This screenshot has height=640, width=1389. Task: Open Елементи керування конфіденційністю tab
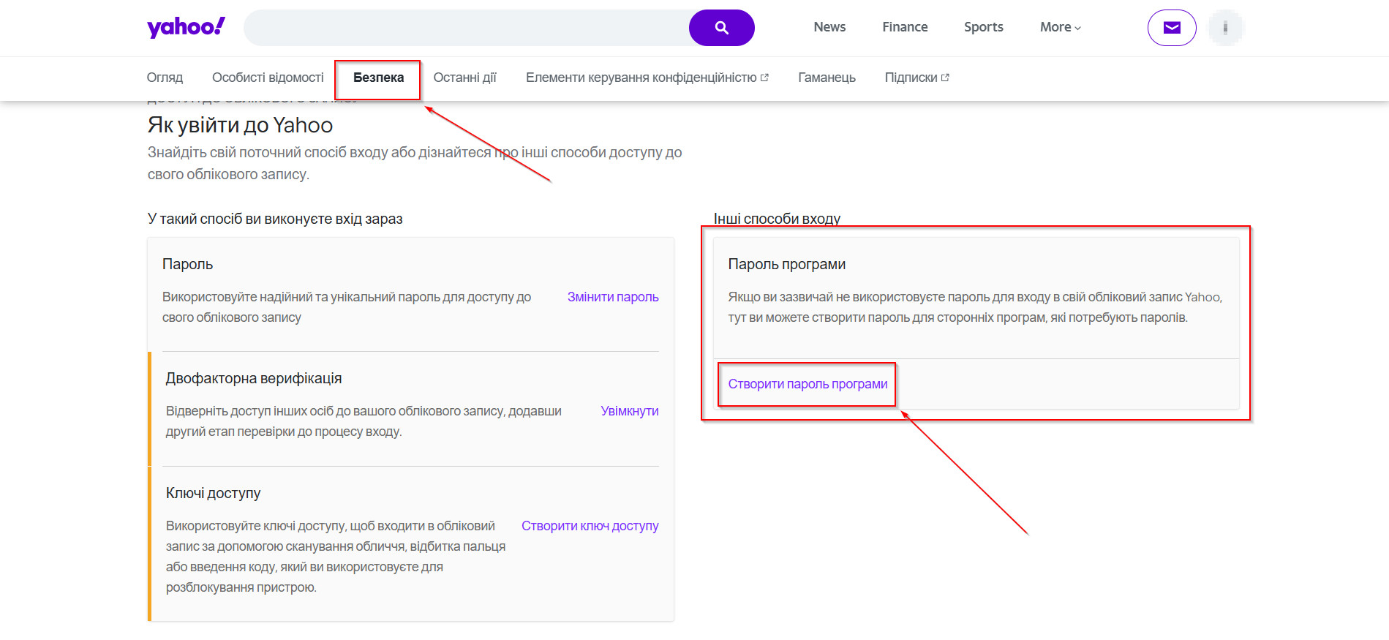(x=647, y=78)
